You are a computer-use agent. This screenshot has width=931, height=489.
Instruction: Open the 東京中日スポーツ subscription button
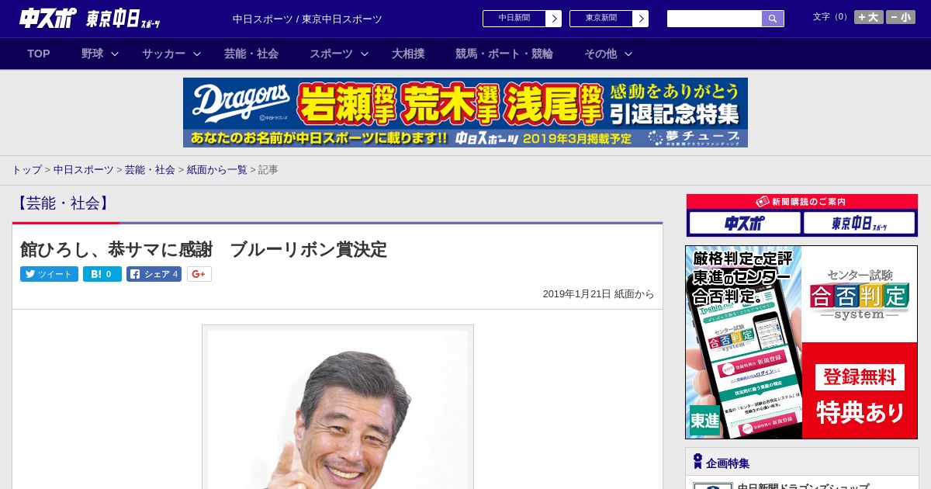tap(859, 224)
